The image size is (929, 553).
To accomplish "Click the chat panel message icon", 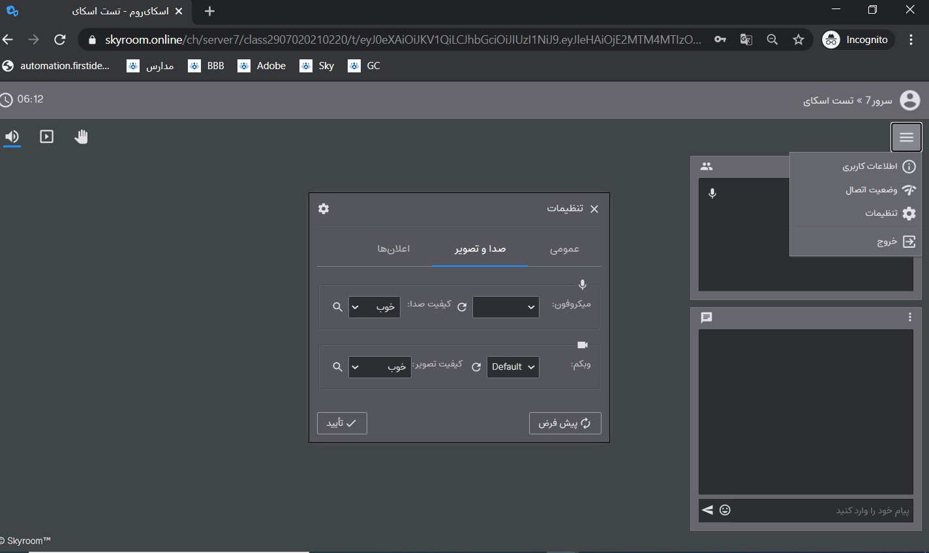I will coord(707,318).
